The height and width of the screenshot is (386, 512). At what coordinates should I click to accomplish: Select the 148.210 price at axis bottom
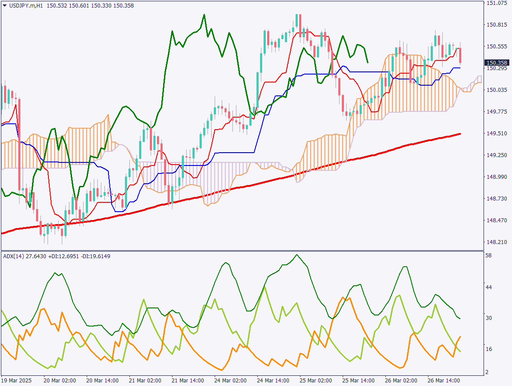point(497,242)
